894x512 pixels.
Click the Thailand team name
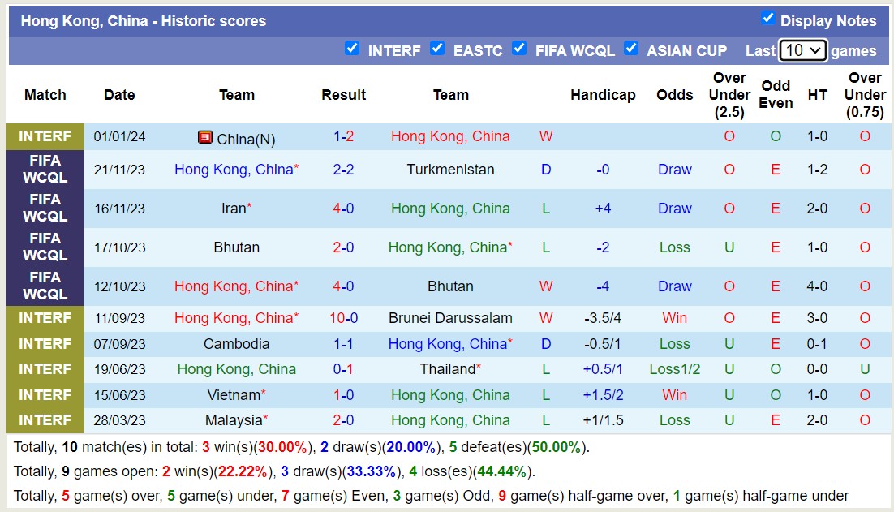[448, 369]
